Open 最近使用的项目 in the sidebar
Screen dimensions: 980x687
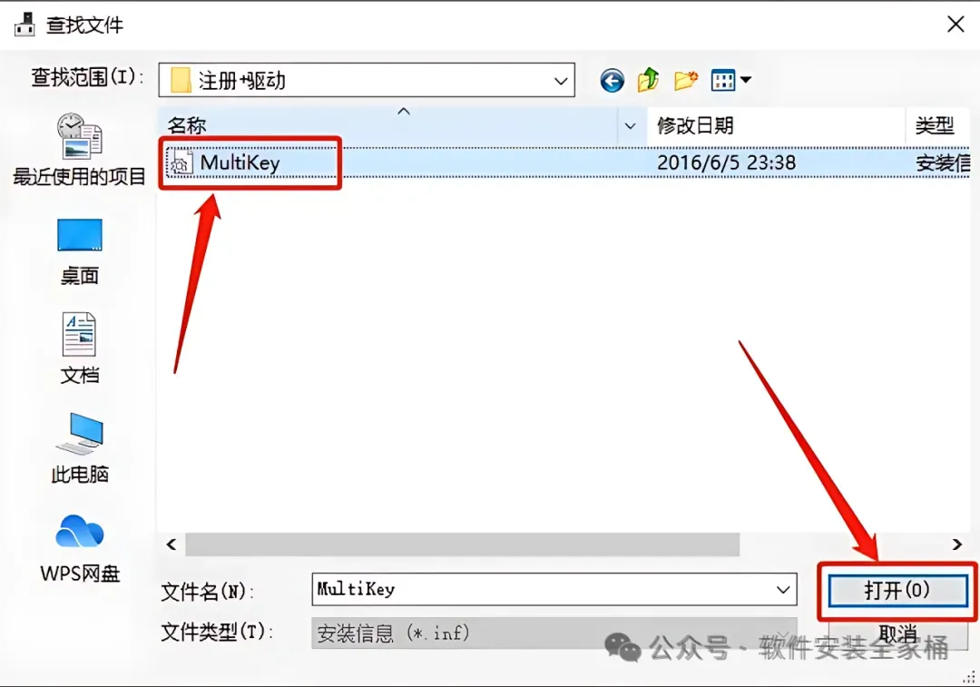(79, 150)
